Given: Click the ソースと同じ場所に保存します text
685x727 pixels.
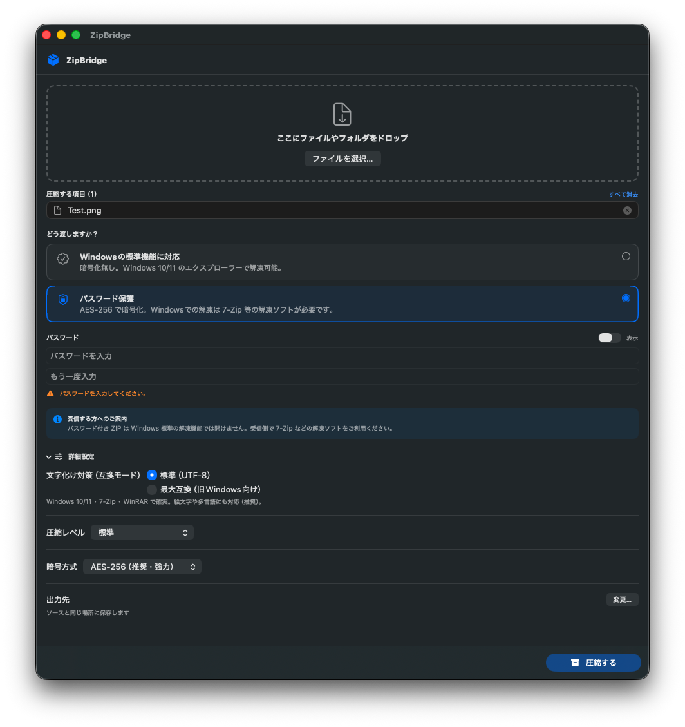Looking at the screenshot, I should [x=88, y=612].
